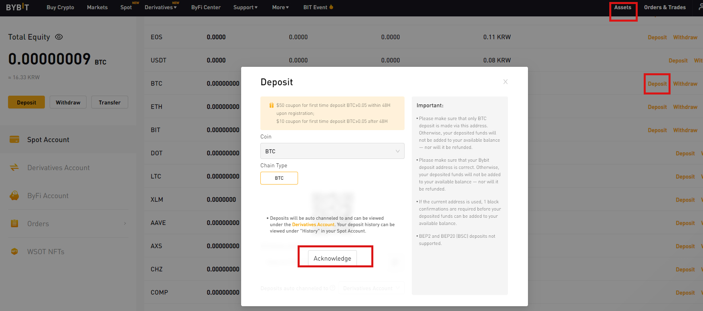Click the Derivatives Account arrows icon
The height and width of the screenshot is (311, 703).
14,167
